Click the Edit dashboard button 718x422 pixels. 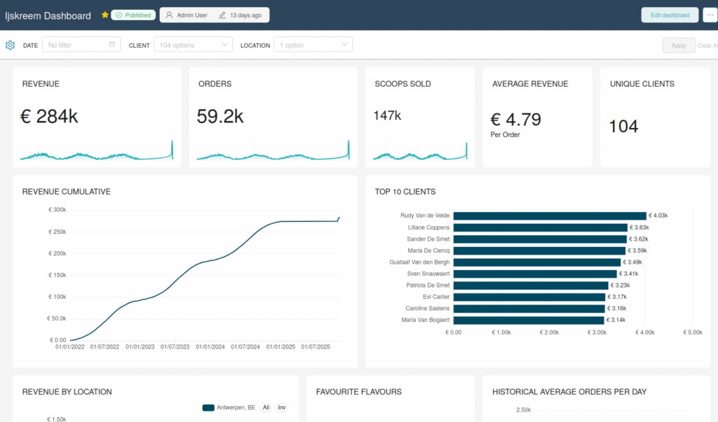(670, 15)
